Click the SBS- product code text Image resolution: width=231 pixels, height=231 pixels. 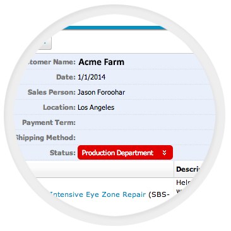[x=159, y=194]
